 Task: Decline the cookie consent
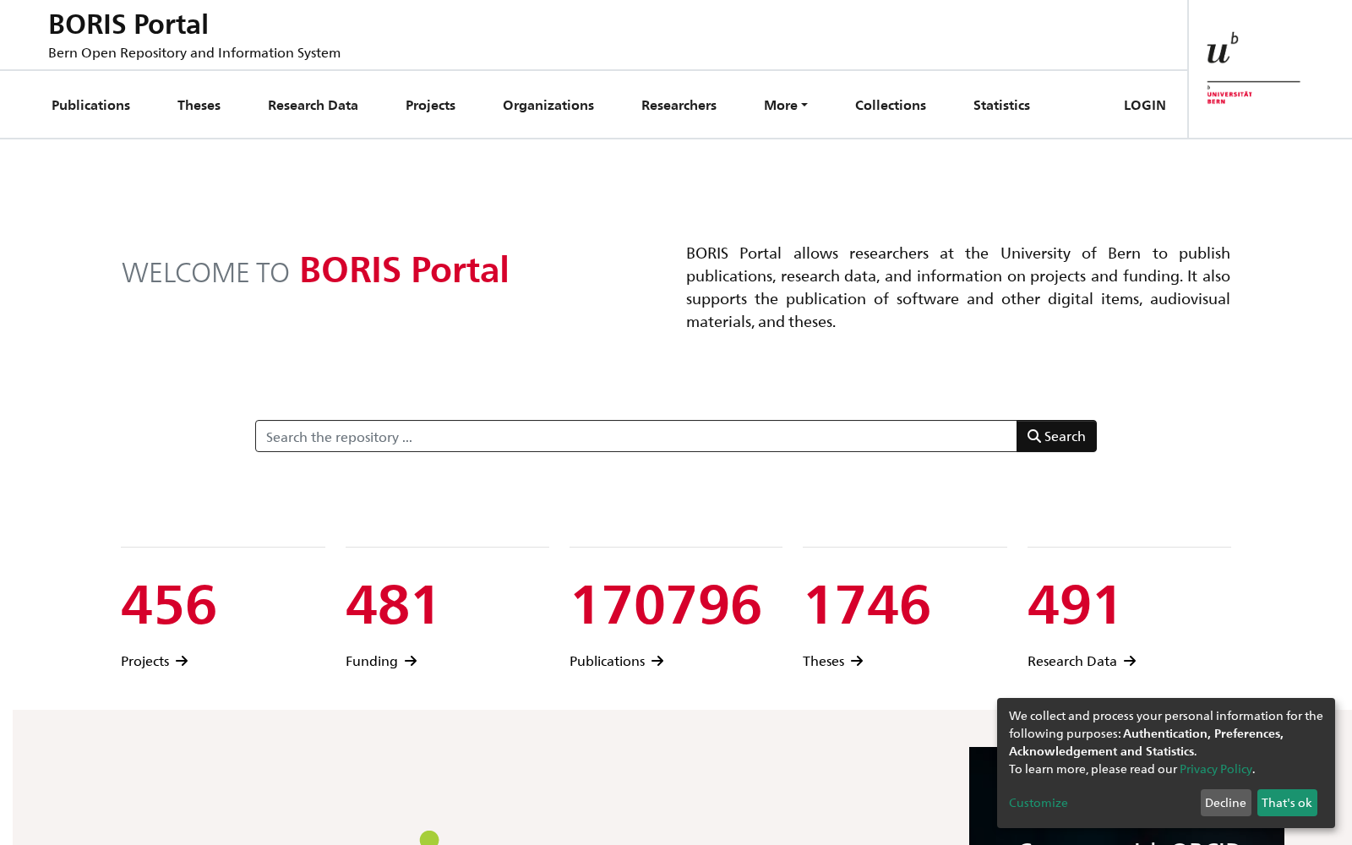coord(1225,803)
